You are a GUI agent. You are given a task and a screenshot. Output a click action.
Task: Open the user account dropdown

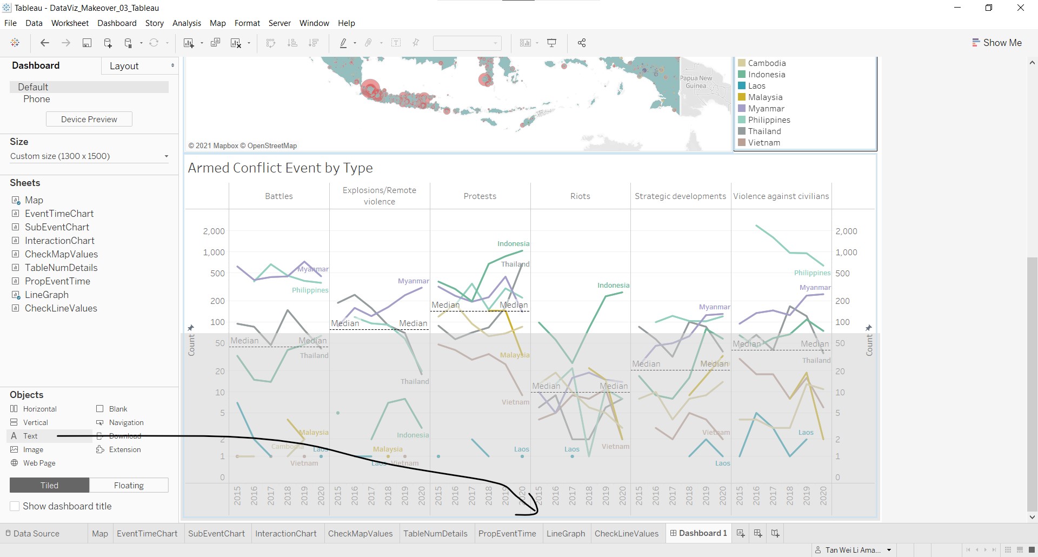coord(889,550)
